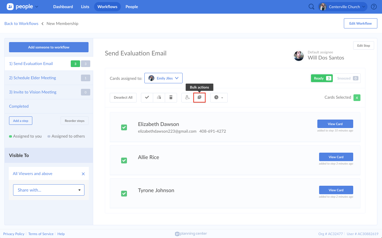Open the Emily Jiles assignee dropdown
This screenshot has height=238, width=382.
(x=163, y=78)
